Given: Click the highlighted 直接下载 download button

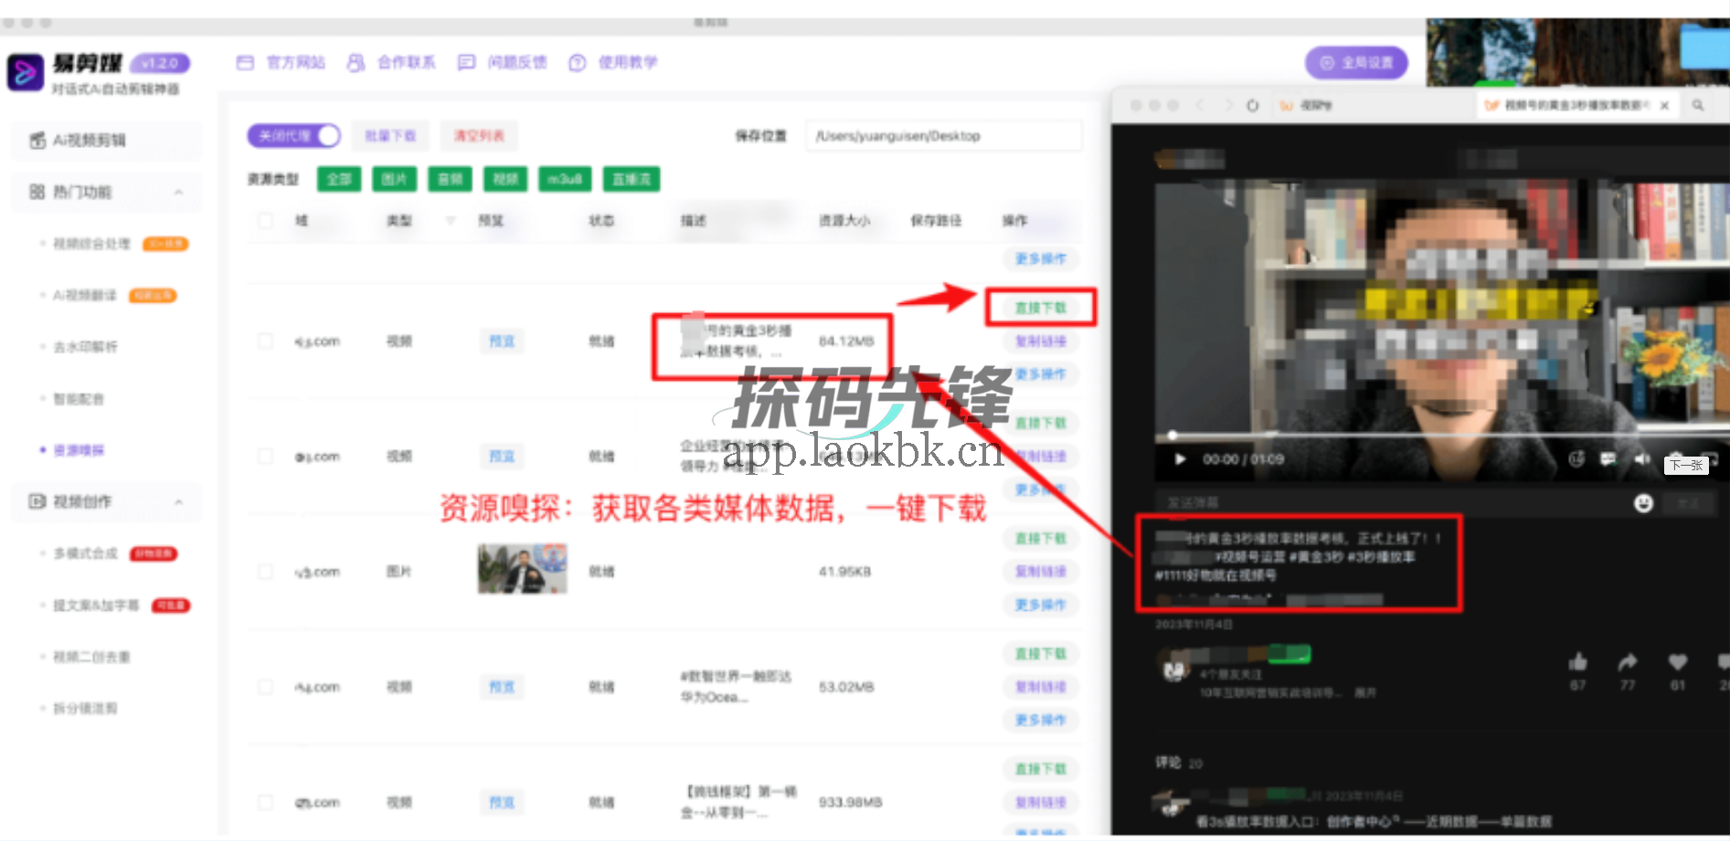Looking at the screenshot, I should [1041, 308].
